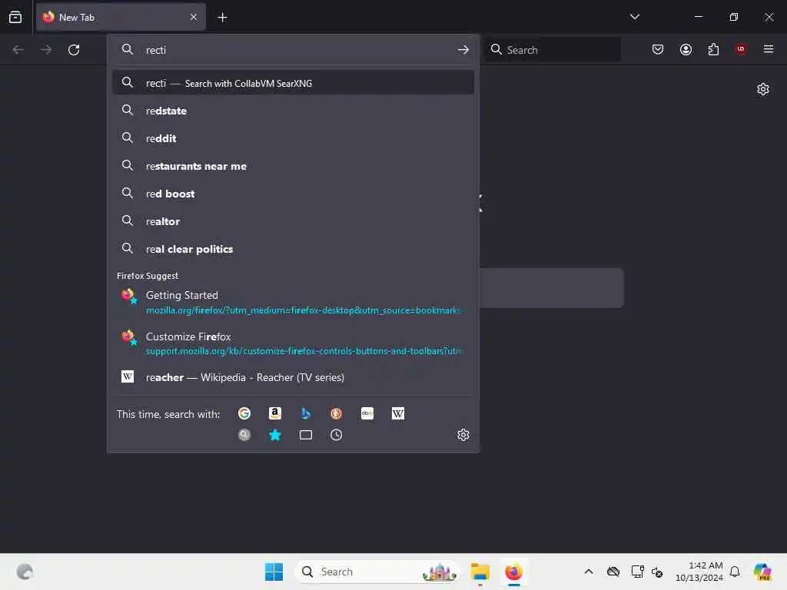The width and height of the screenshot is (787, 590).
Task: Open notifications bell icon
Action: [x=735, y=572]
